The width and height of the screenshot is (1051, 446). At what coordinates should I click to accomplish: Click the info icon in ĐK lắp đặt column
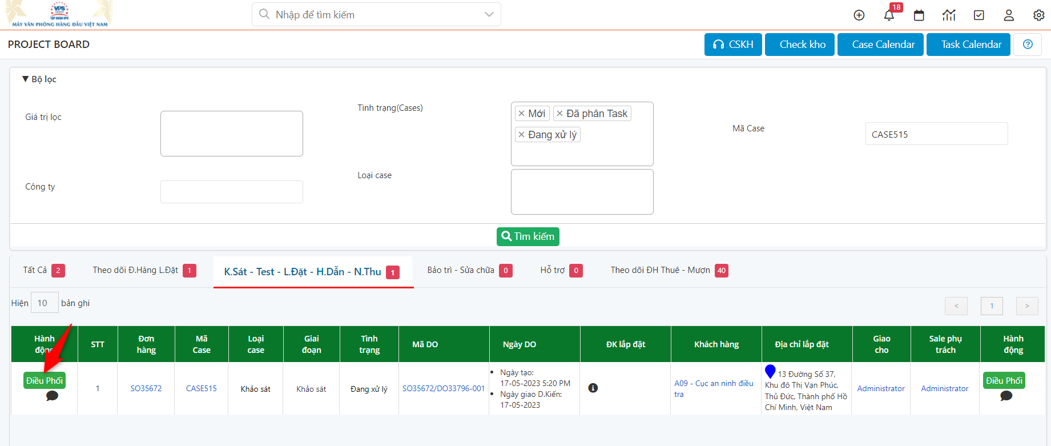(593, 388)
